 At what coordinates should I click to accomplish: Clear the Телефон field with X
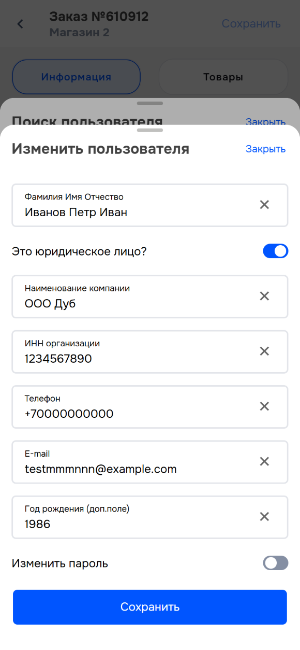264,406
